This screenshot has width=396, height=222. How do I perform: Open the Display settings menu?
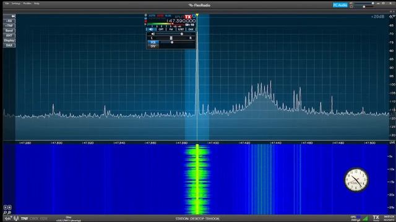click(9, 40)
